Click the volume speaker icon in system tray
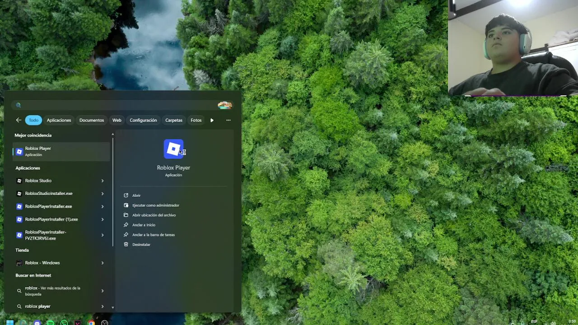The image size is (578, 325). 554,323
